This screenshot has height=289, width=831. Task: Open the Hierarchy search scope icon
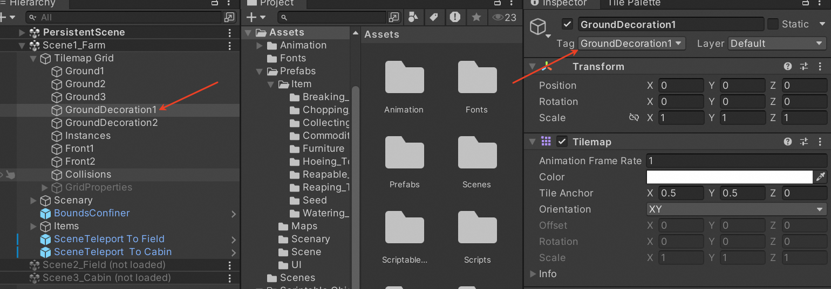(x=230, y=17)
